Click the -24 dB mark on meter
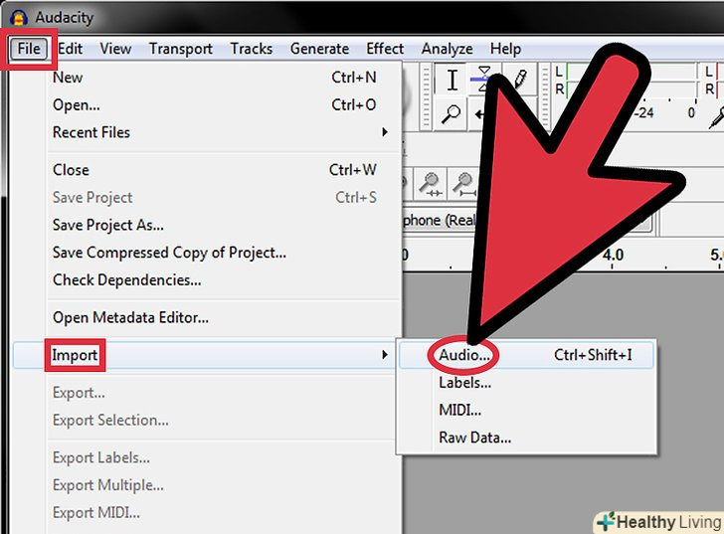 645,113
